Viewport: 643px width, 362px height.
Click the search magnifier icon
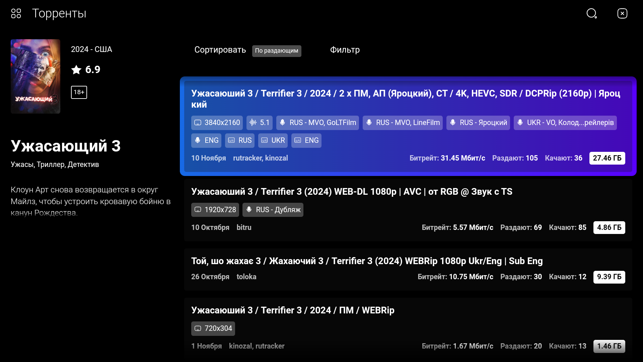tap(591, 13)
